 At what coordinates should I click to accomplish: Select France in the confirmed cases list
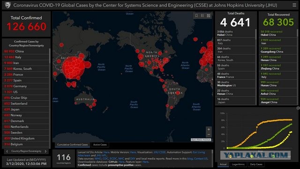coord(26,74)
